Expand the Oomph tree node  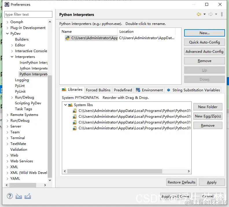(x=7, y=22)
